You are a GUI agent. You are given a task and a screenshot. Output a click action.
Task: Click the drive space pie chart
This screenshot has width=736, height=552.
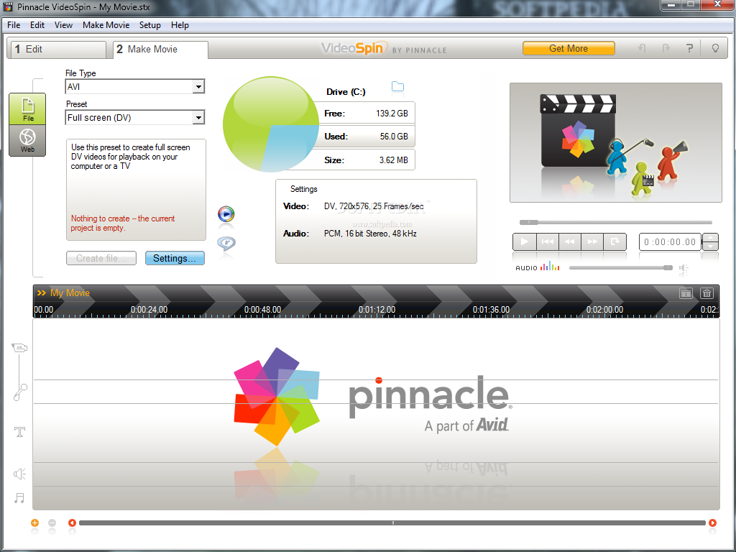[271, 124]
